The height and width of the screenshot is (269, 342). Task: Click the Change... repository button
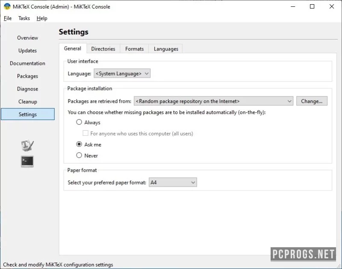(312, 101)
